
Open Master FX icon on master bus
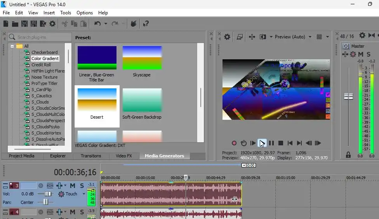[x=345, y=55]
